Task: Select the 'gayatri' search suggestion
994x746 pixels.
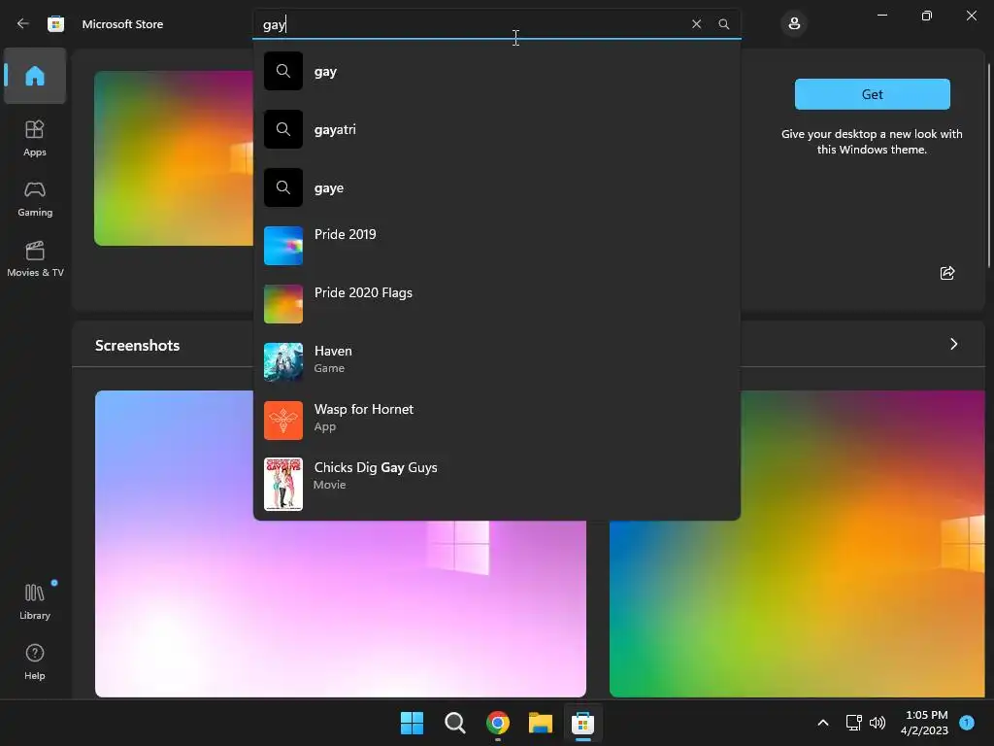Action: coord(497,129)
